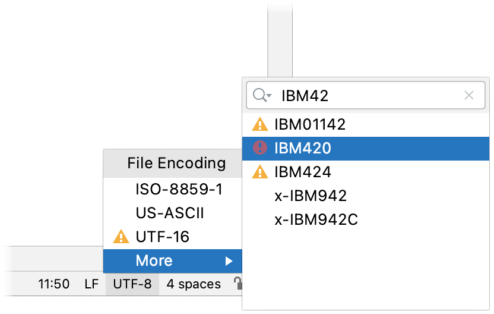Expand the More submenu arrow
This screenshot has height=314, width=494.
pyautogui.click(x=229, y=260)
